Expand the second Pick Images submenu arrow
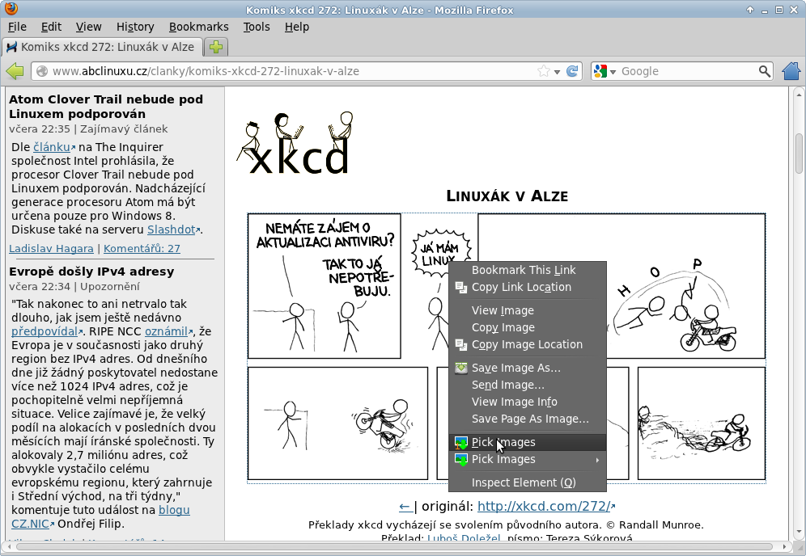The image size is (806, 556). [597, 460]
